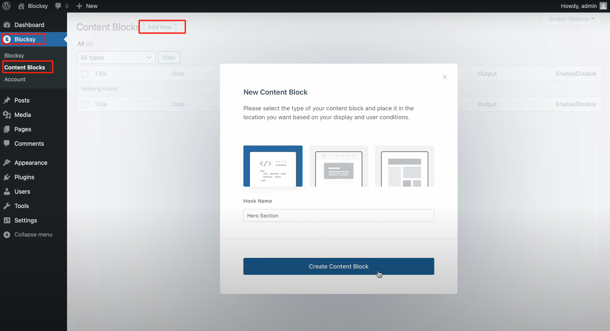
Task: Open the Comments section
Action: (29, 143)
